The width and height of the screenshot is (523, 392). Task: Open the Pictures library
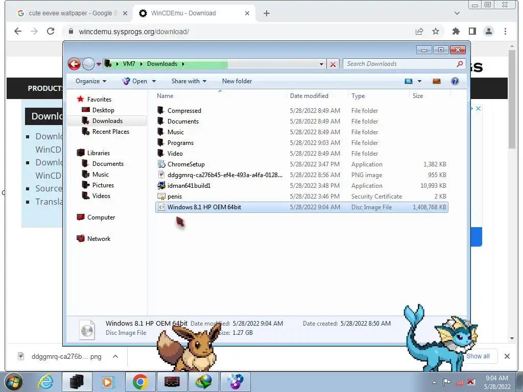[x=103, y=185]
